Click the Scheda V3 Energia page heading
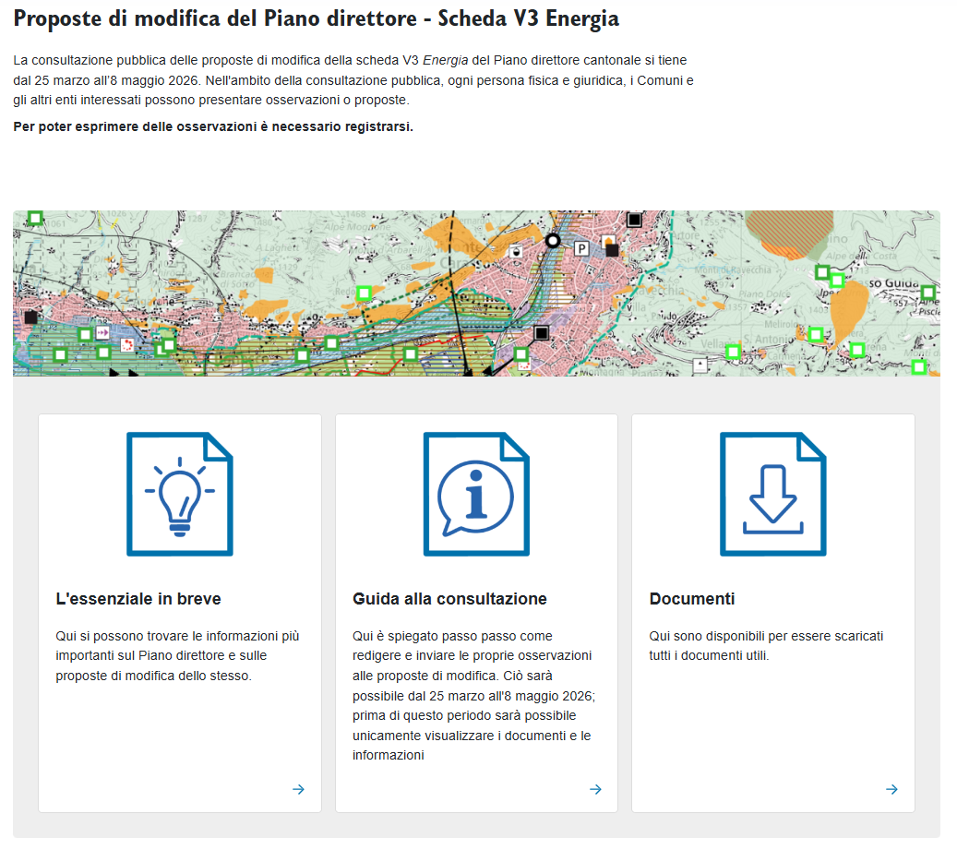The height and width of the screenshot is (850, 957). [317, 18]
